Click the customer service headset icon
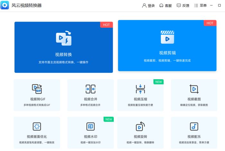The height and width of the screenshot is (151, 225). tap(161, 5)
